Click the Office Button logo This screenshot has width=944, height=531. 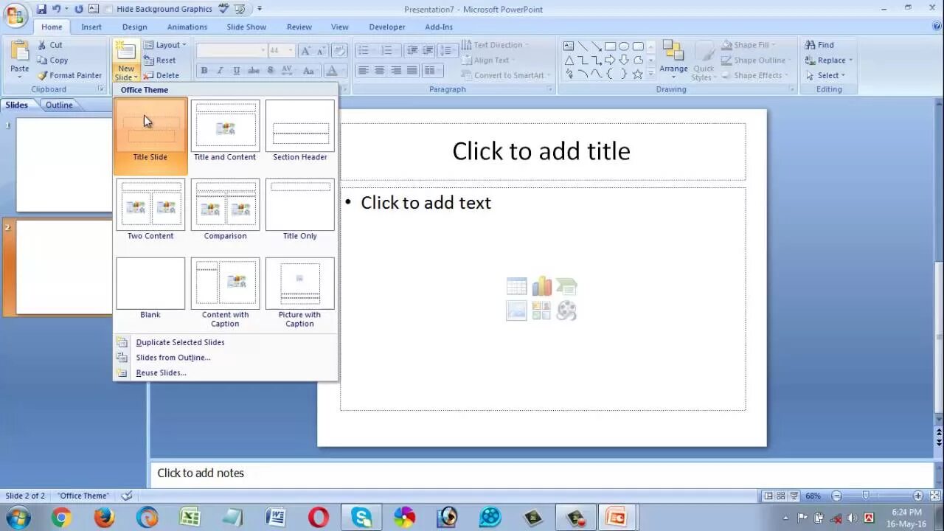pyautogui.click(x=15, y=14)
